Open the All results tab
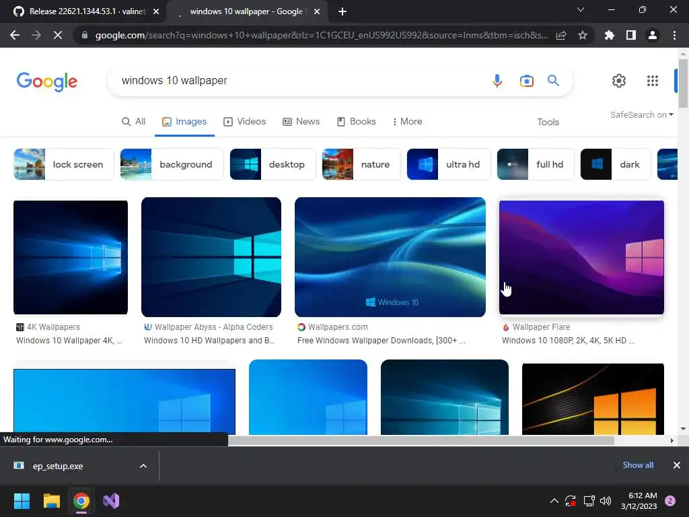Image resolution: width=689 pixels, height=517 pixels. (x=134, y=122)
